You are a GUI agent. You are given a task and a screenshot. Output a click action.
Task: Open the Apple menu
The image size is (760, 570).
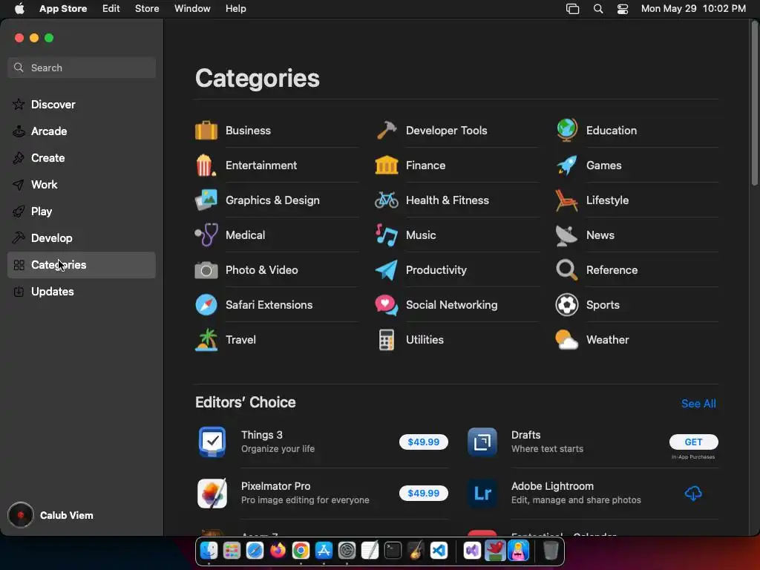coord(19,8)
